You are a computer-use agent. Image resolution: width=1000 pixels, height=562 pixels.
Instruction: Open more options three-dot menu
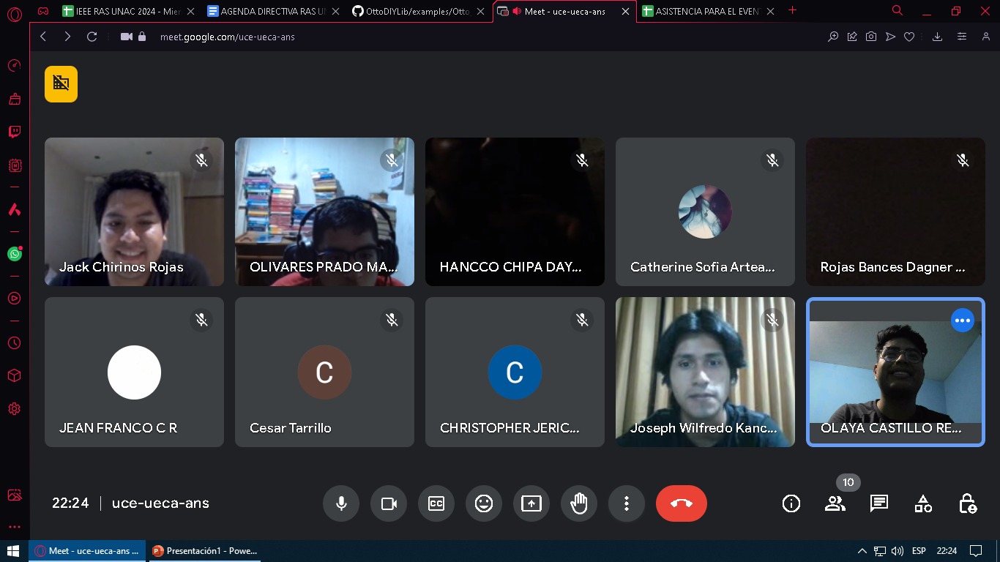(x=627, y=503)
